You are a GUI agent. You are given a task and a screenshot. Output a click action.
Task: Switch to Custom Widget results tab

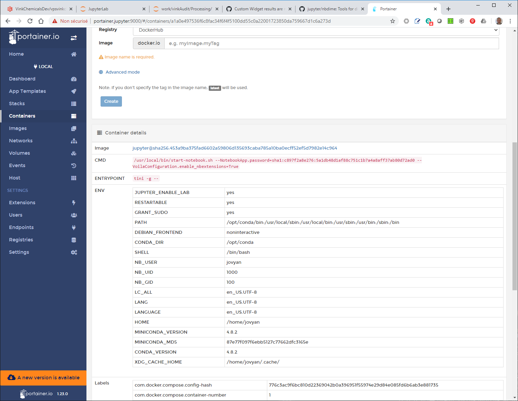[258, 9]
